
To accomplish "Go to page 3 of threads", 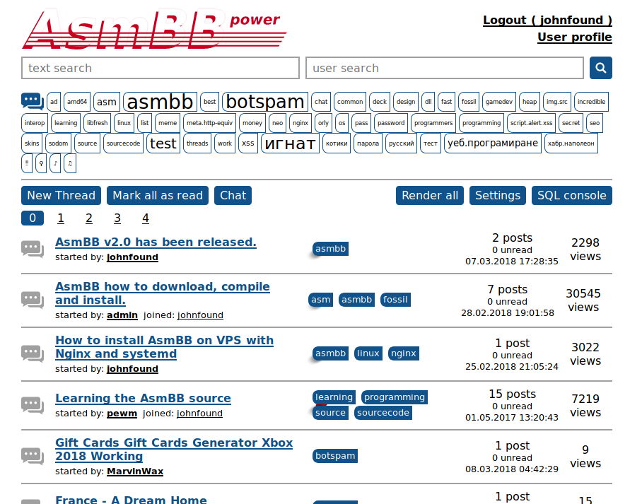I will [117, 218].
